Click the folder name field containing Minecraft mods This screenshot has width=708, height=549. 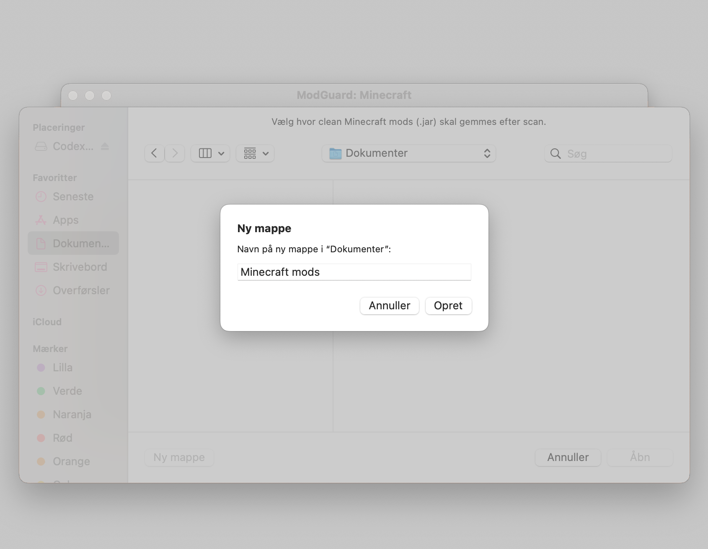pyautogui.click(x=354, y=272)
